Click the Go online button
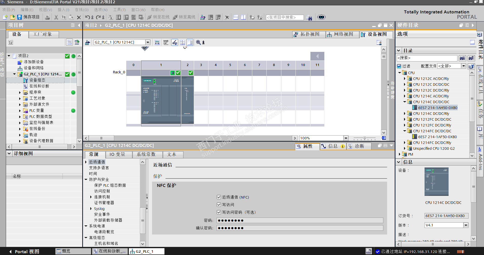The height and width of the screenshot is (255, 484). coord(158,17)
